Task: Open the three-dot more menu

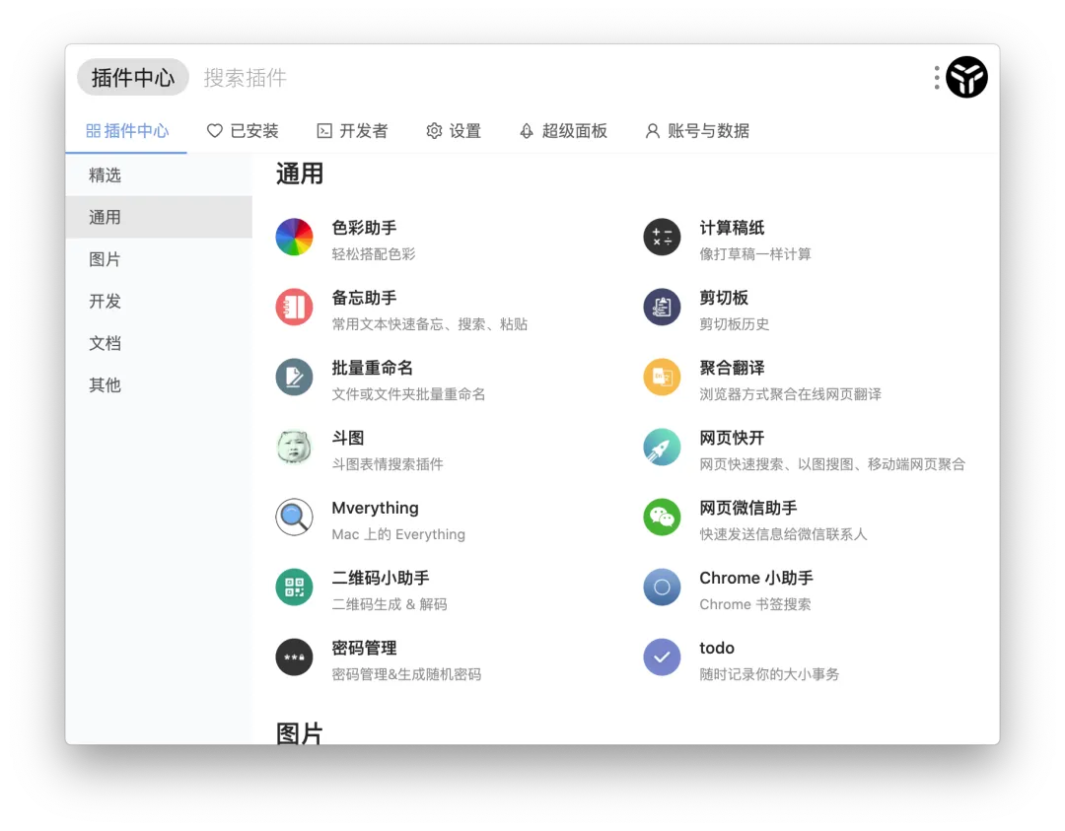Action: coord(937,78)
